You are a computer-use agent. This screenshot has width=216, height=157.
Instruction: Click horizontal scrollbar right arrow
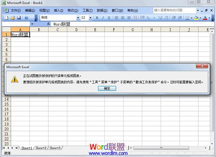pos(206,148)
